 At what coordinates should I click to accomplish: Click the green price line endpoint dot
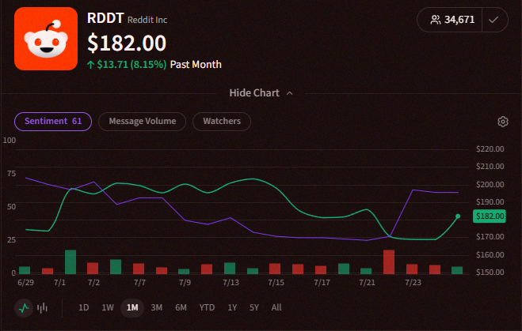pos(458,216)
